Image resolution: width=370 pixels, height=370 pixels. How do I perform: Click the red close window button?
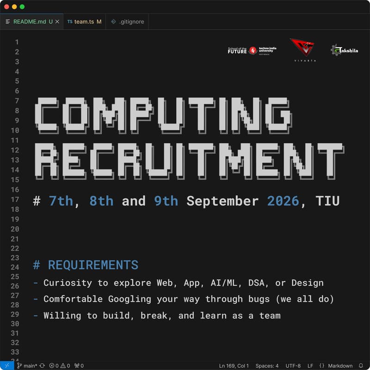(x=6, y=6)
